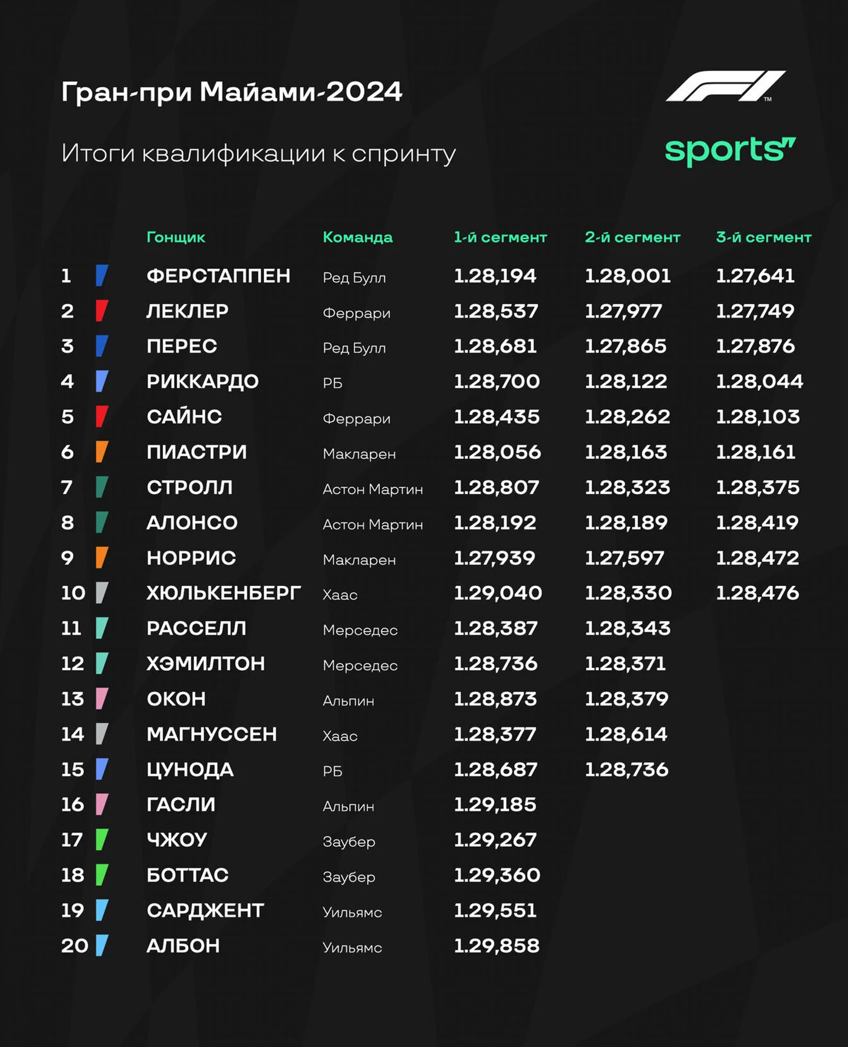Click Albon's light blue Williams marker
848x1047 pixels.
[x=102, y=945]
